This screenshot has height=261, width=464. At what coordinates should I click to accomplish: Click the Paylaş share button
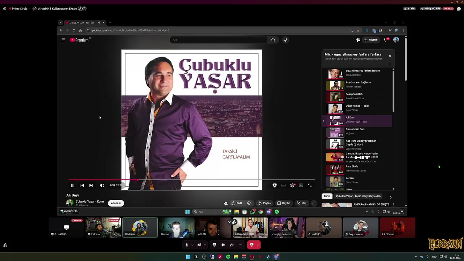click(x=264, y=203)
